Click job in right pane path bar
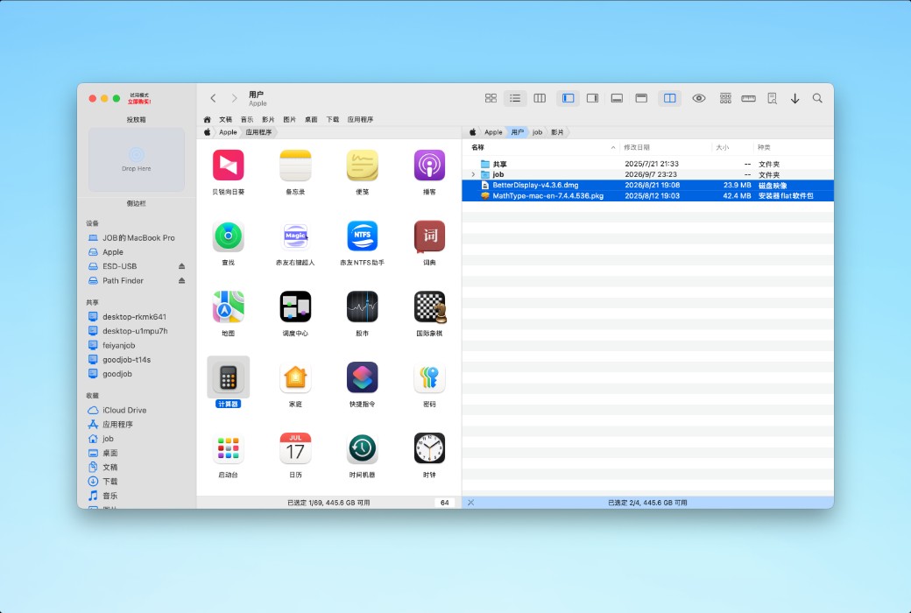Viewport: 911px width, 613px height. pyautogui.click(x=538, y=132)
